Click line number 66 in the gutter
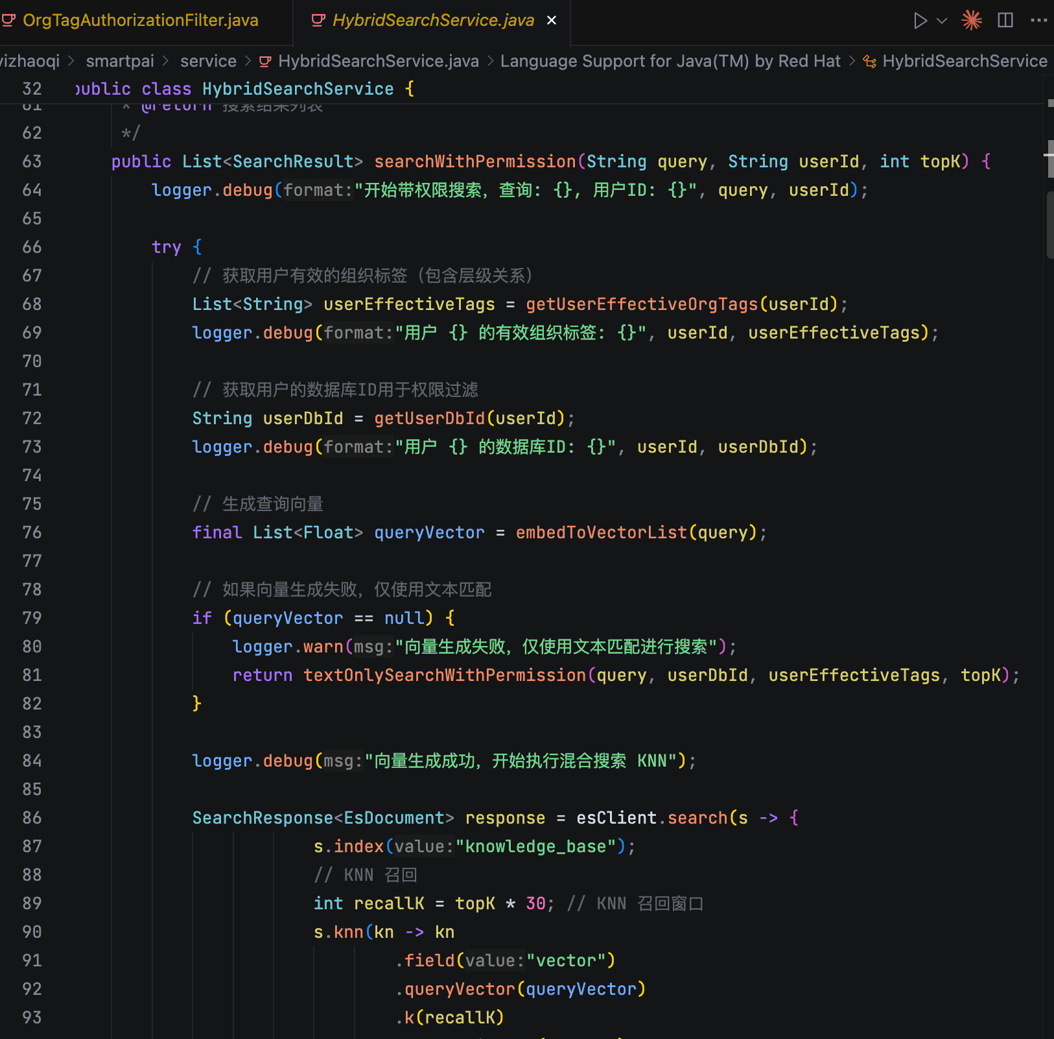Screen dimensions: 1054x1039 pyautogui.click(x=32, y=247)
